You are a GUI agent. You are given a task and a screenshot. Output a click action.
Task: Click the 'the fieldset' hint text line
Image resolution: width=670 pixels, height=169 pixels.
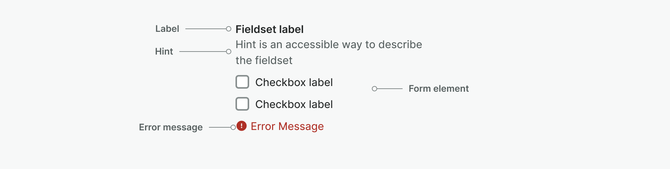(x=264, y=61)
